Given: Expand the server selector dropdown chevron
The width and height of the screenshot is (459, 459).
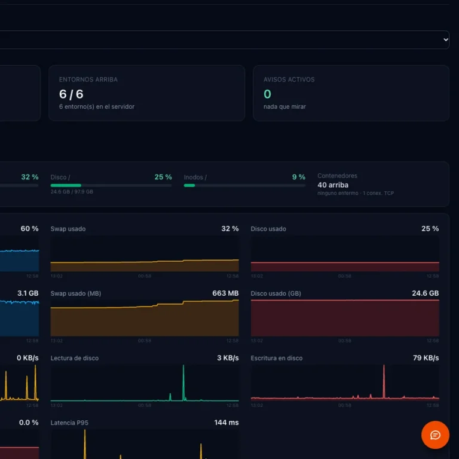Looking at the screenshot, I should pyautogui.click(x=445, y=39).
